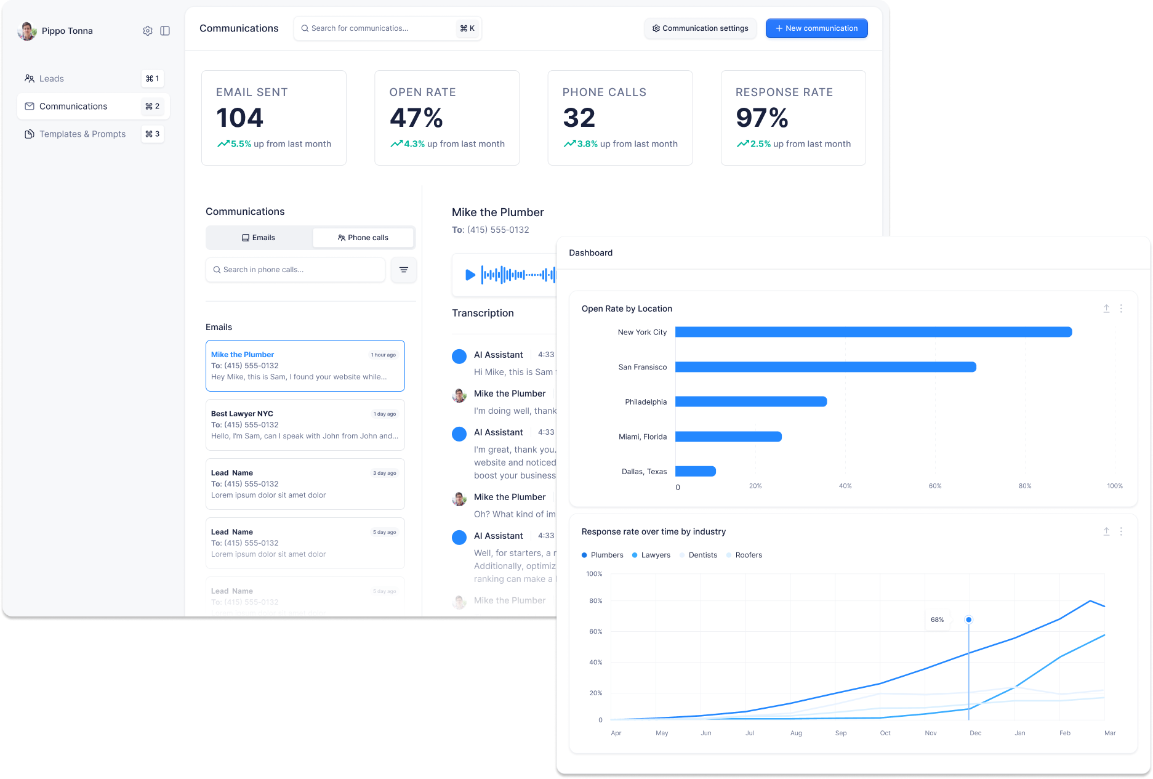Open more options for Response rate chart
1153x779 pixels.
click(x=1121, y=531)
